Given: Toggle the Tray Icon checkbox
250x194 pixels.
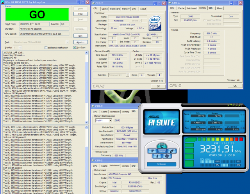Looking at the screenshot, I should [x=75, y=48].
